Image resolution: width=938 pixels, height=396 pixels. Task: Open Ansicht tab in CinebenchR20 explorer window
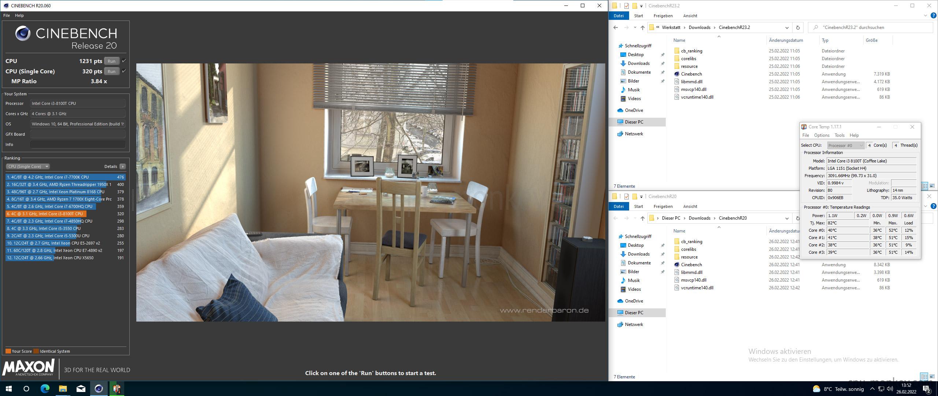pos(690,206)
